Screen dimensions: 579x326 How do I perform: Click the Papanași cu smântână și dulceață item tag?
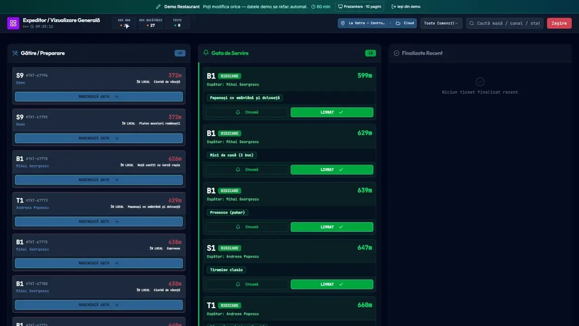tap(245, 98)
